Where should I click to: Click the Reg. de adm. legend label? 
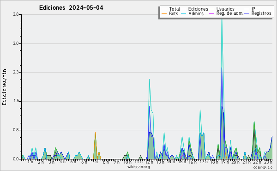pyautogui.click(x=230, y=13)
